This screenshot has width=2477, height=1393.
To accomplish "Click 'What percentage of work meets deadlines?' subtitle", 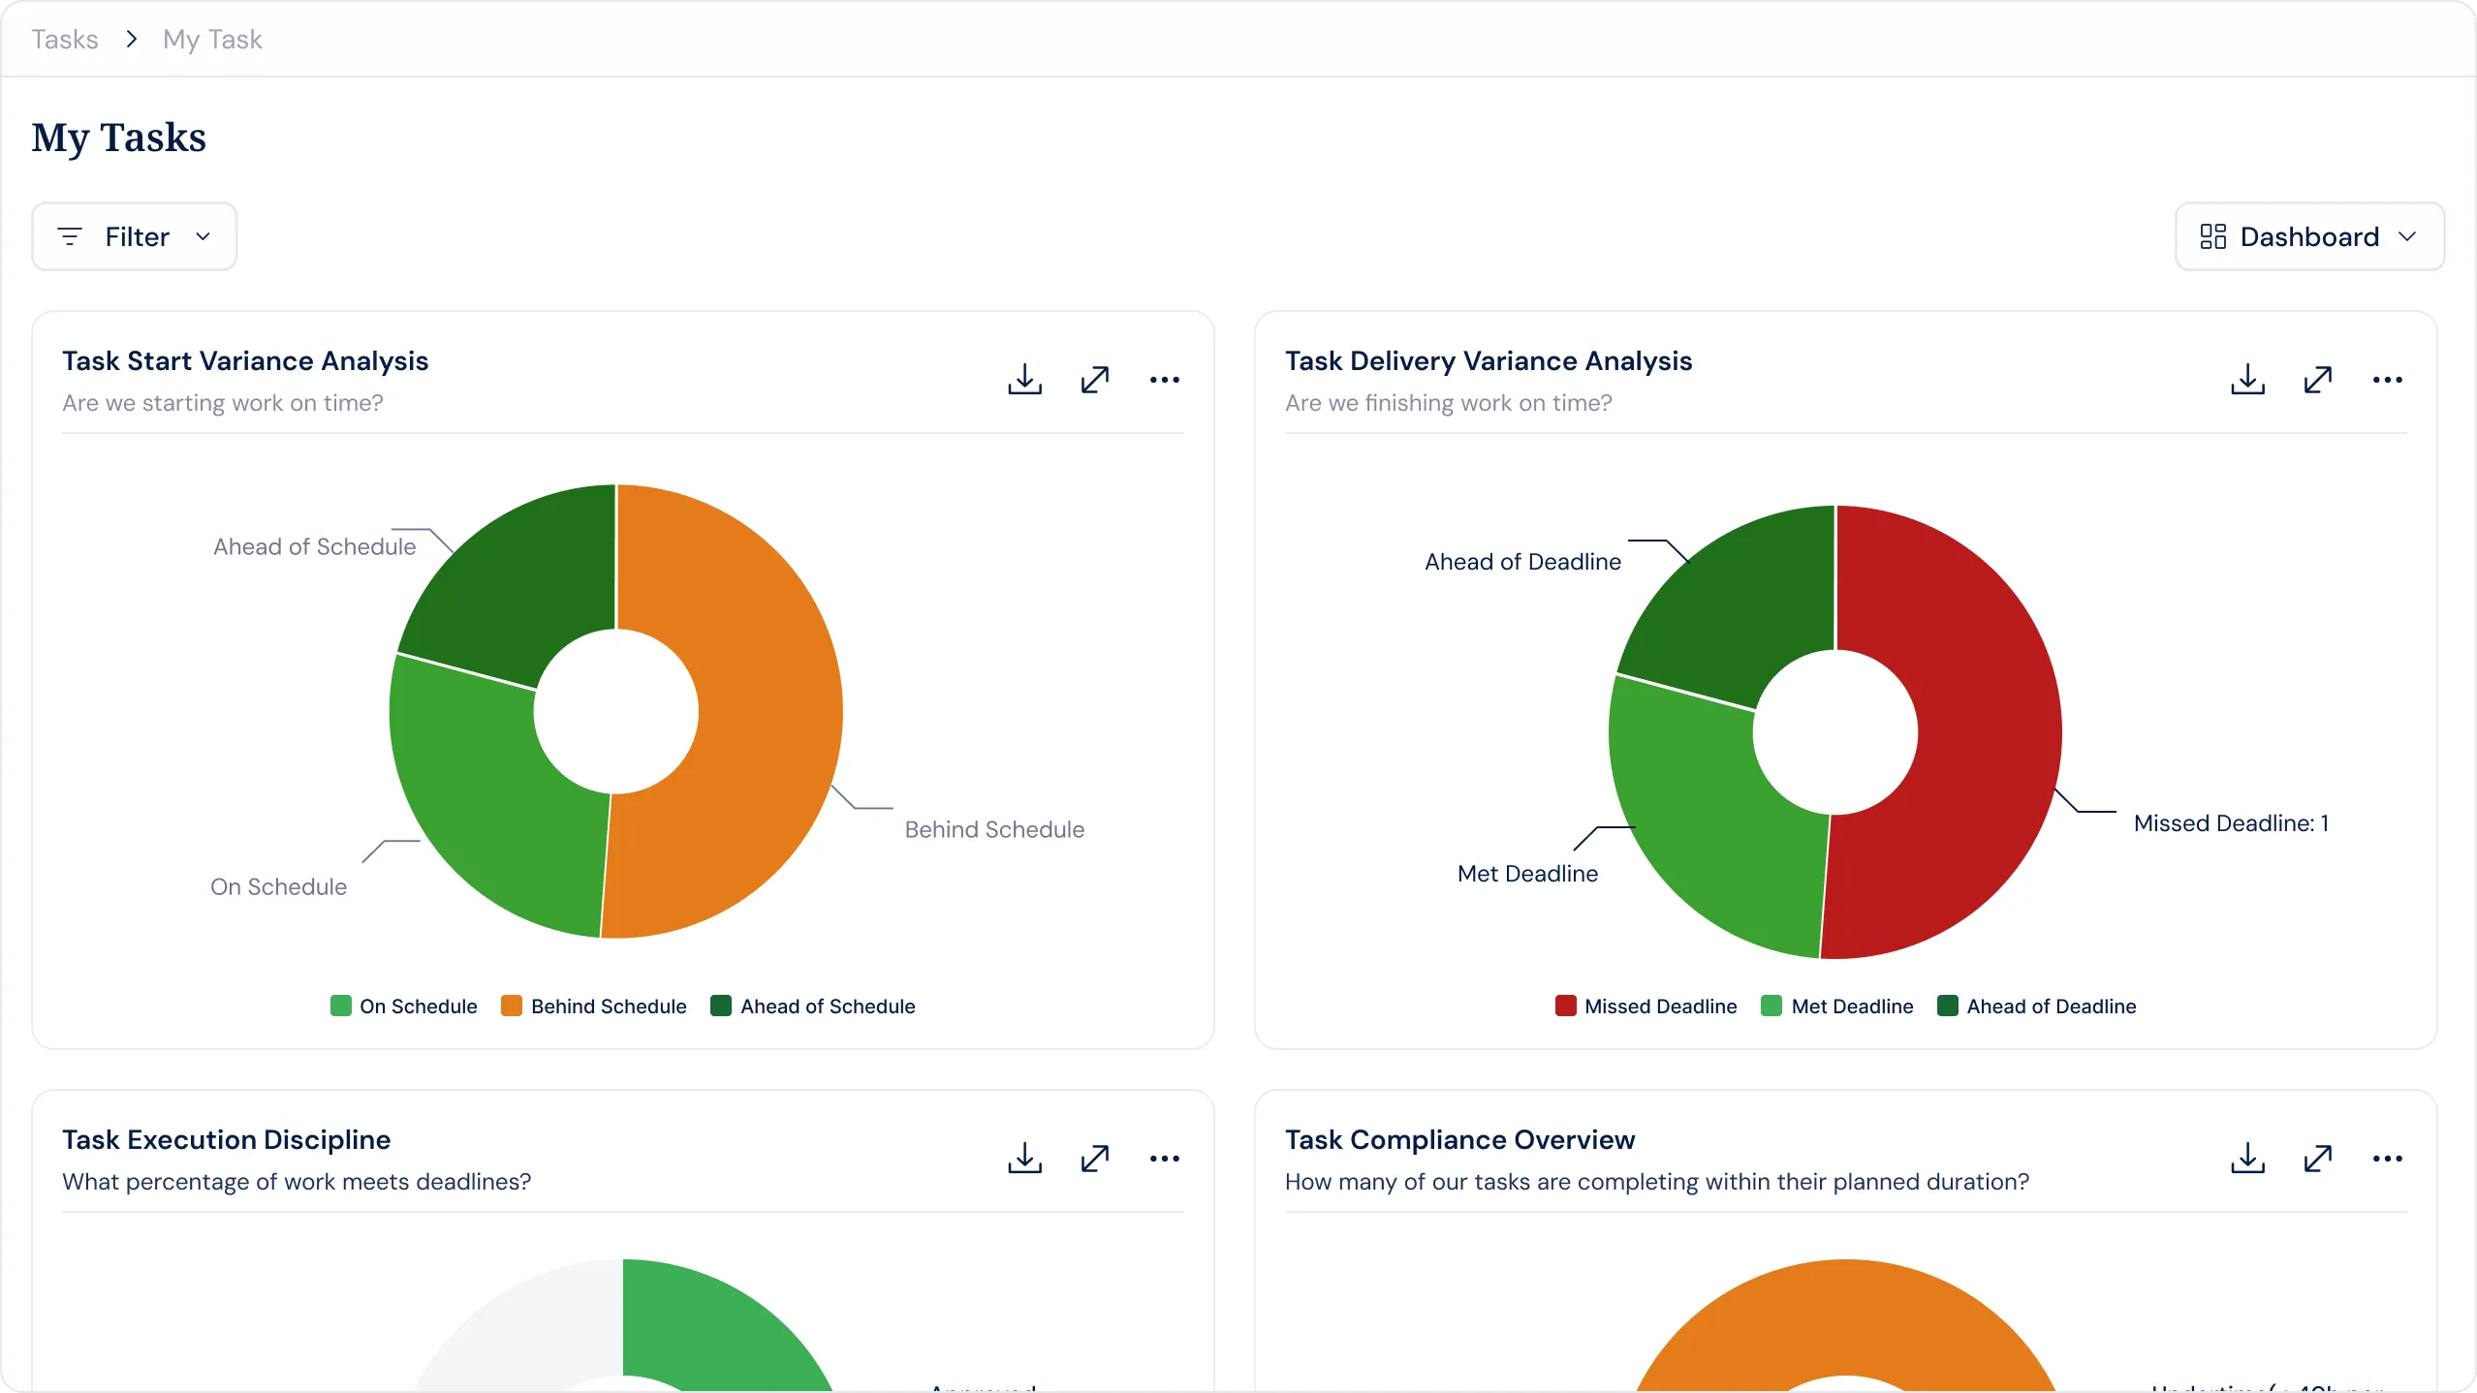I will pyautogui.click(x=297, y=1182).
